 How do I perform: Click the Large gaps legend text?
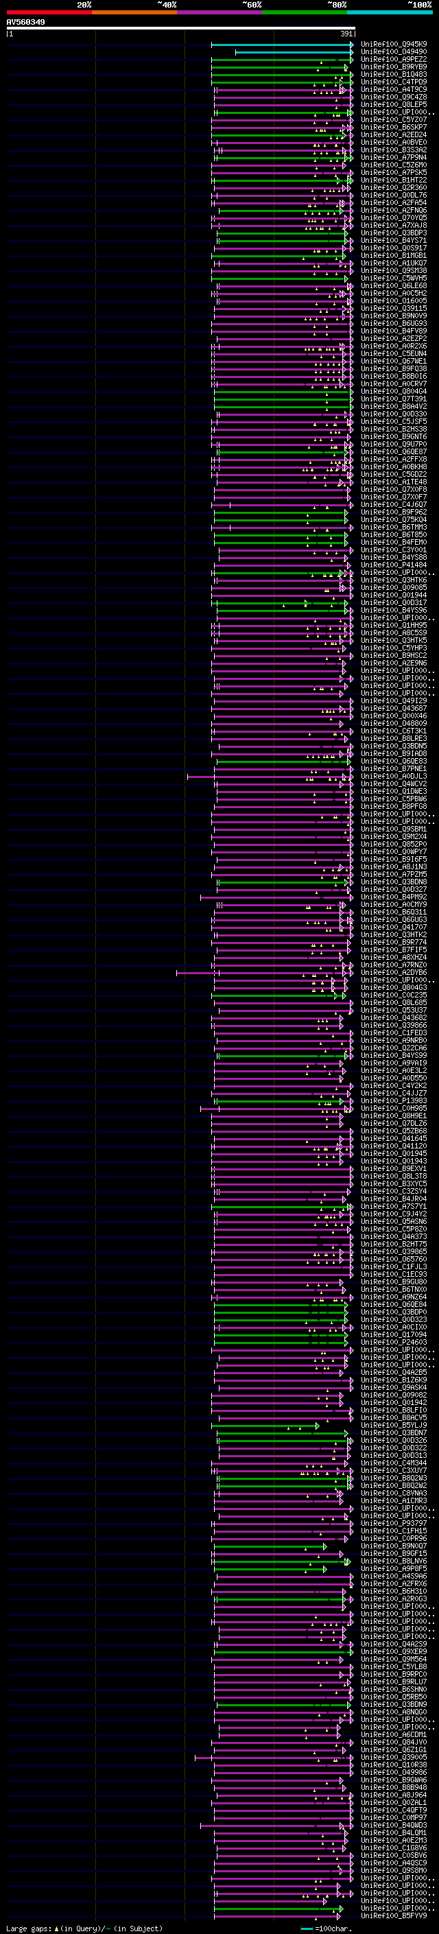pyautogui.click(x=29, y=1929)
